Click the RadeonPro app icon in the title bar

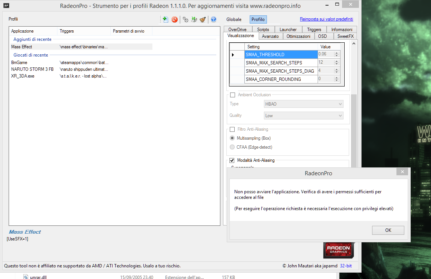pyautogui.click(x=6, y=6)
